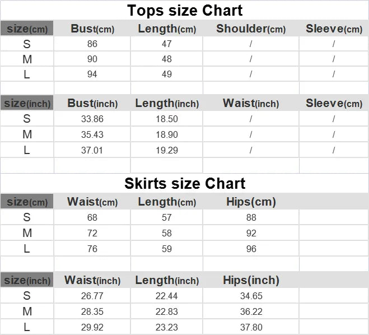Select the skirt length inch value 22.83
This screenshot has width=369, height=335.
tap(167, 311)
